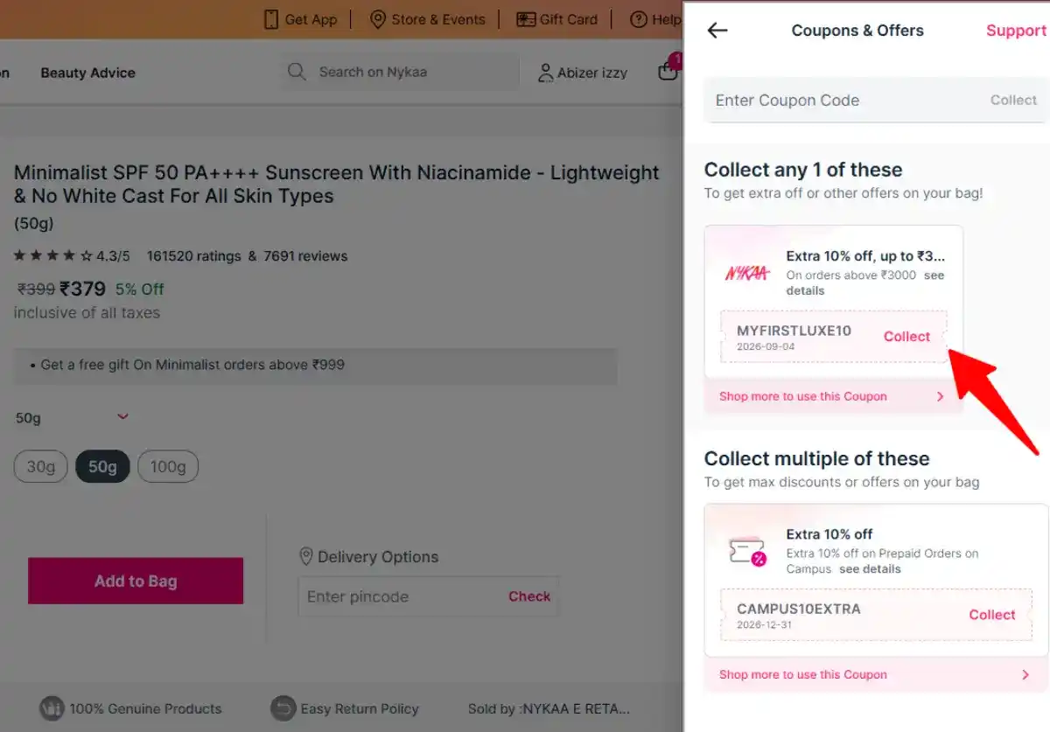Click the free gift offer text
Viewport: 1050px width, 732px height.
pyautogui.click(x=192, y=365)
